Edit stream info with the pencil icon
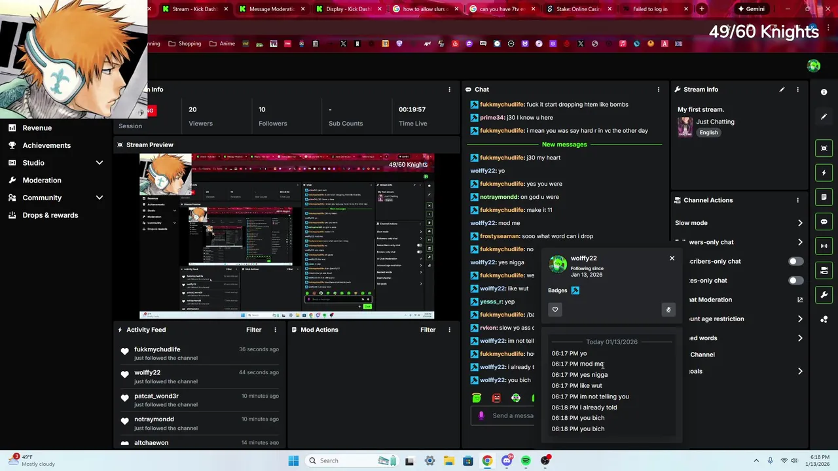 click(782, 90)
